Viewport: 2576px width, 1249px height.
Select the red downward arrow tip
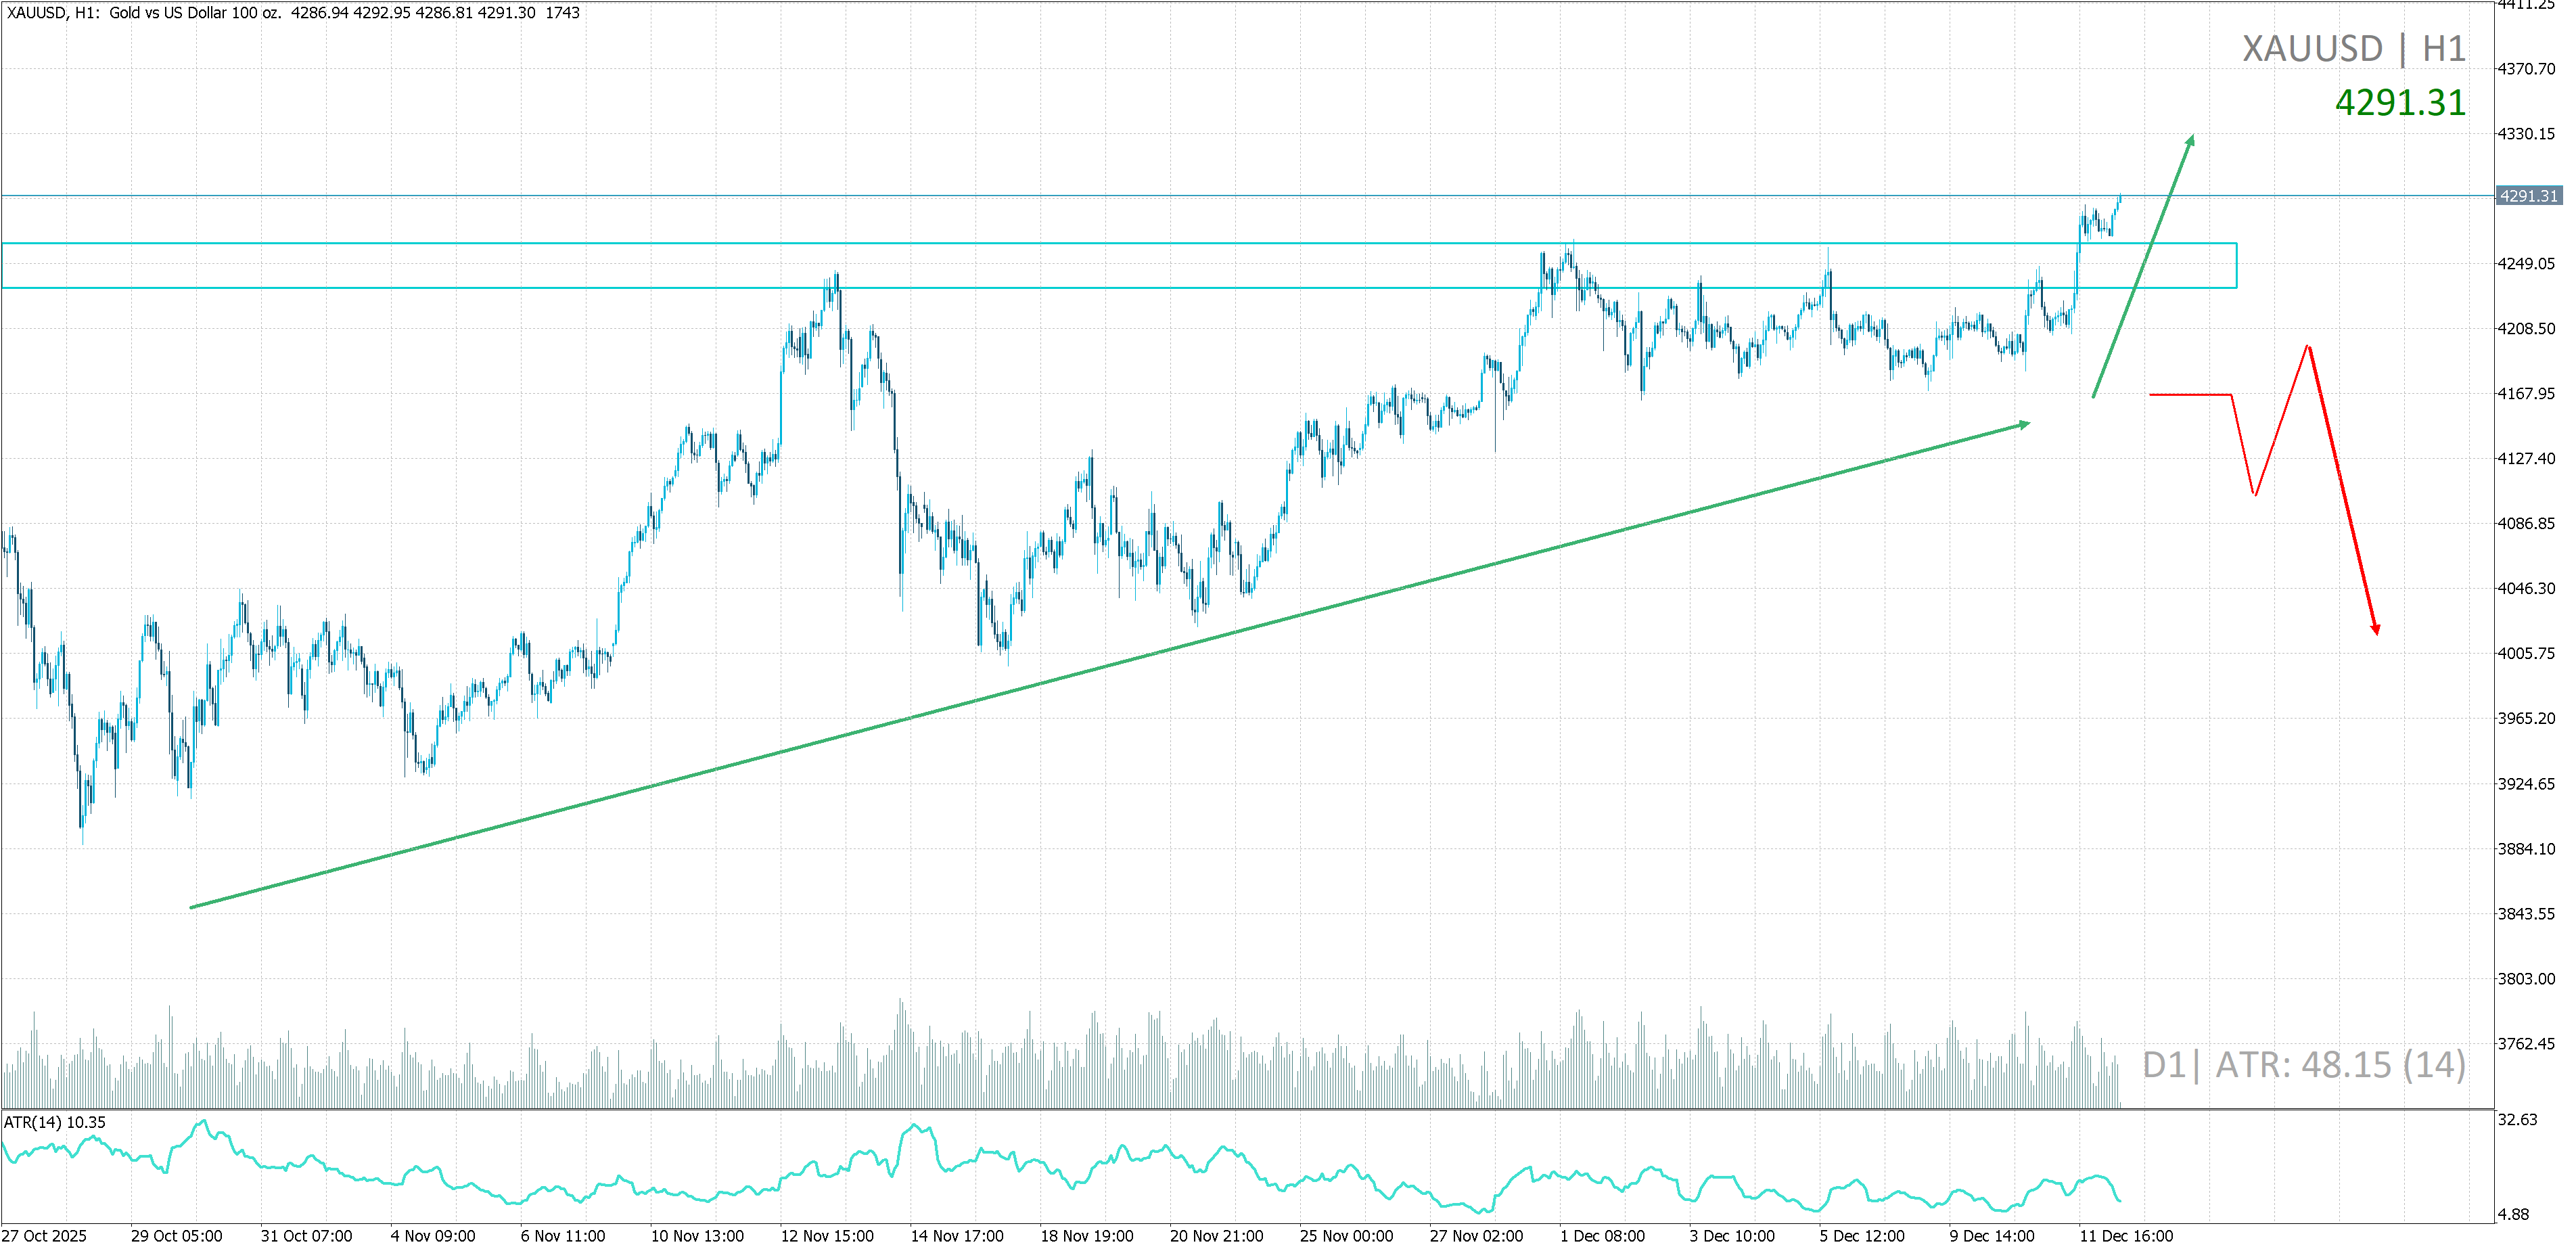click(x=2376, y=631)
